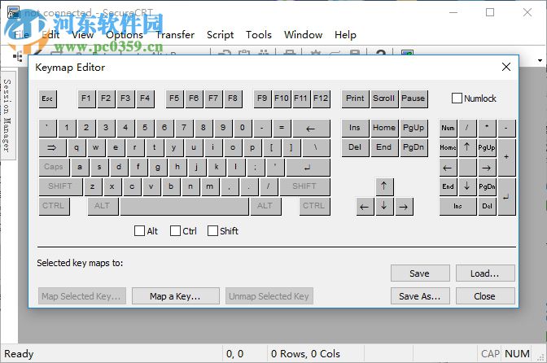
Task: Select the Home key in navigation cluster
Action: (x=384, y=128)
